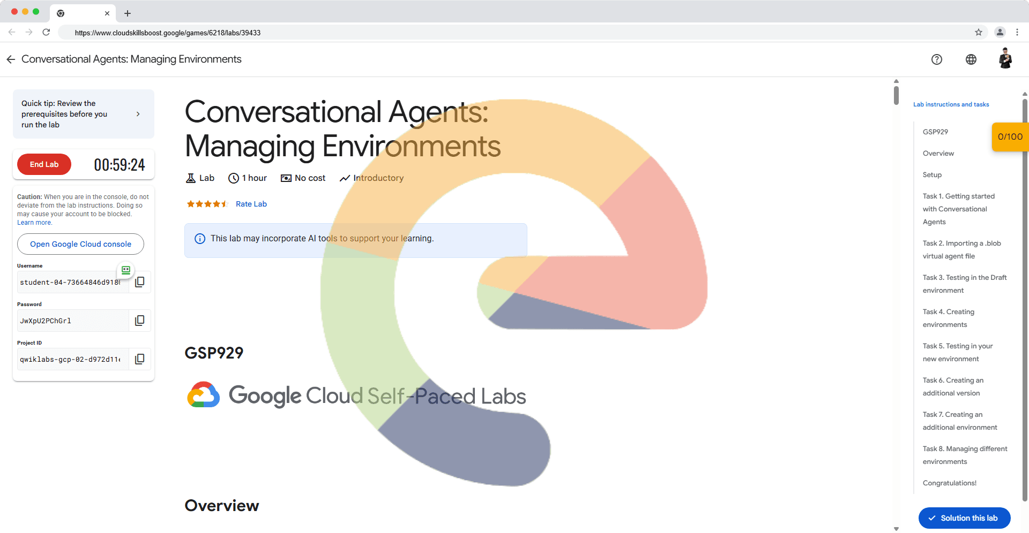1029x533 pixels.
Task: Click the Learn more link
Action: (34, 223)
